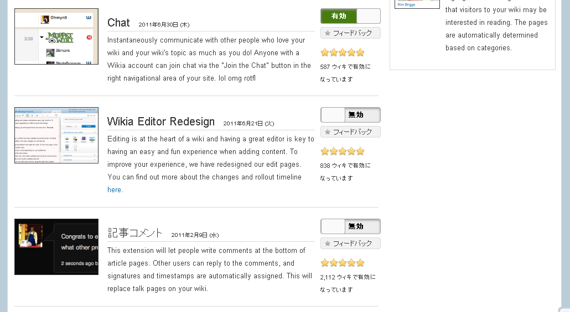Enable the 記事コメント feature toggle

pyautogui.click(x=350, y=226)
